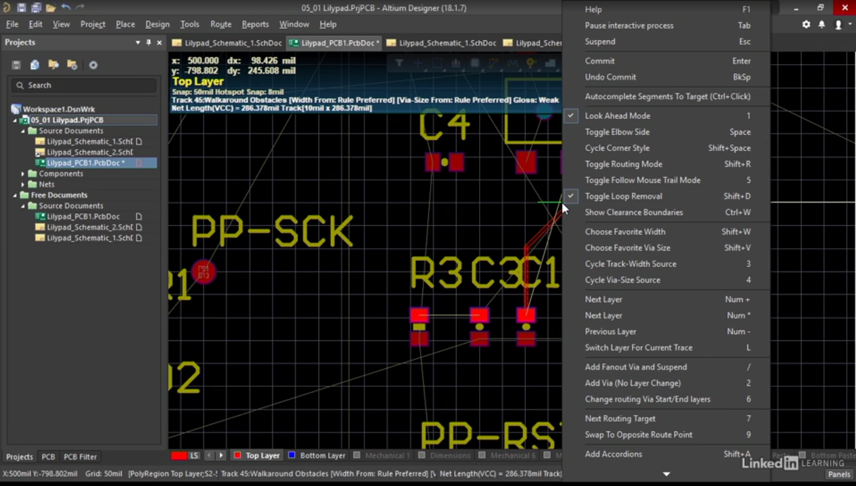
Task: Open the Route menu
Action: click(x=220, y=24)
